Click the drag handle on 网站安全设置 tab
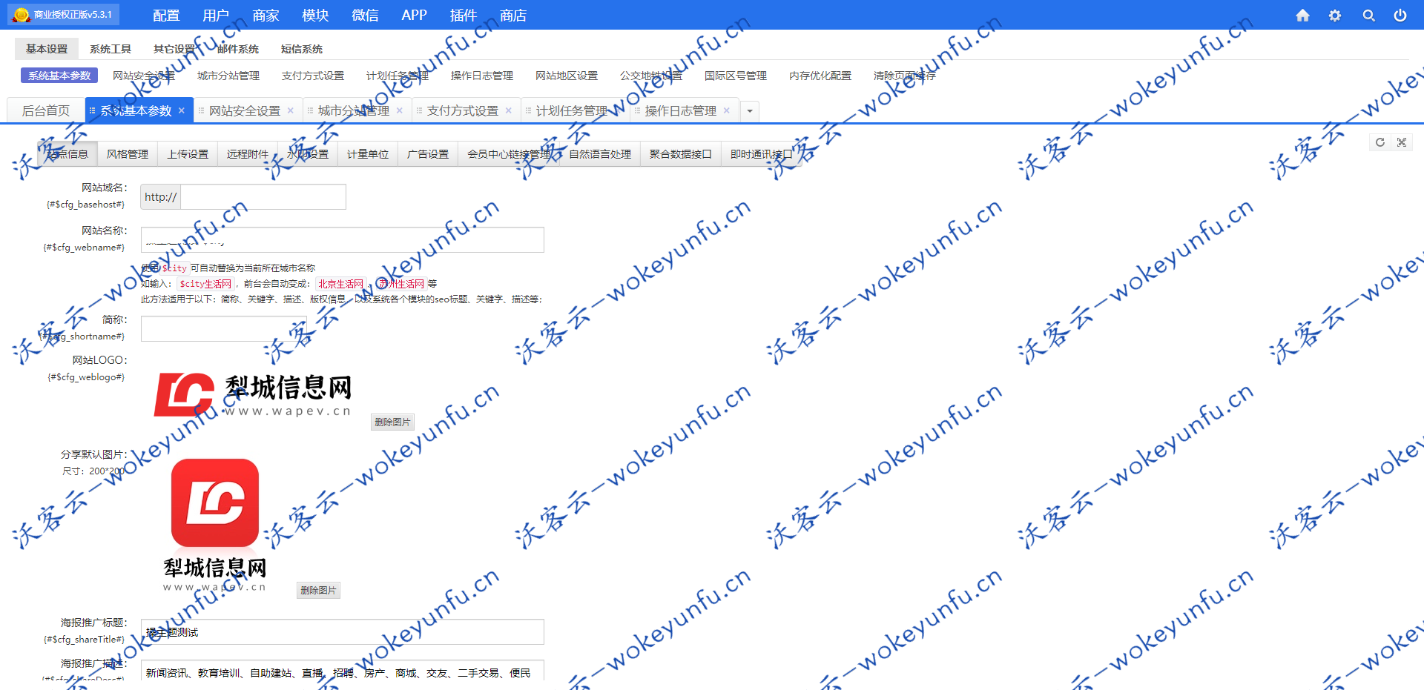The image size is (1424, 690). (201, 110)
